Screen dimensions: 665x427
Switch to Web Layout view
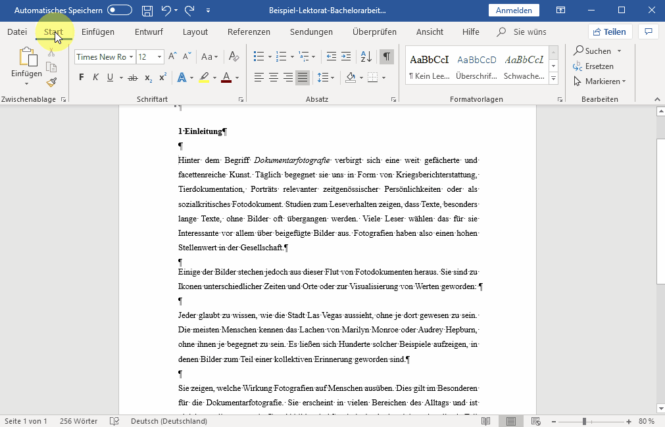coord(536,421)
